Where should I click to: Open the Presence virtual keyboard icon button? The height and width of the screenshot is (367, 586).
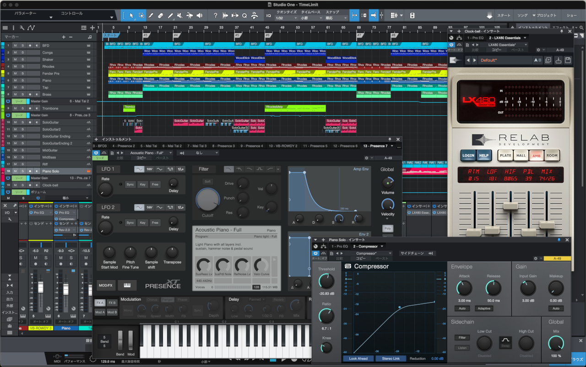tap(127, 286)
